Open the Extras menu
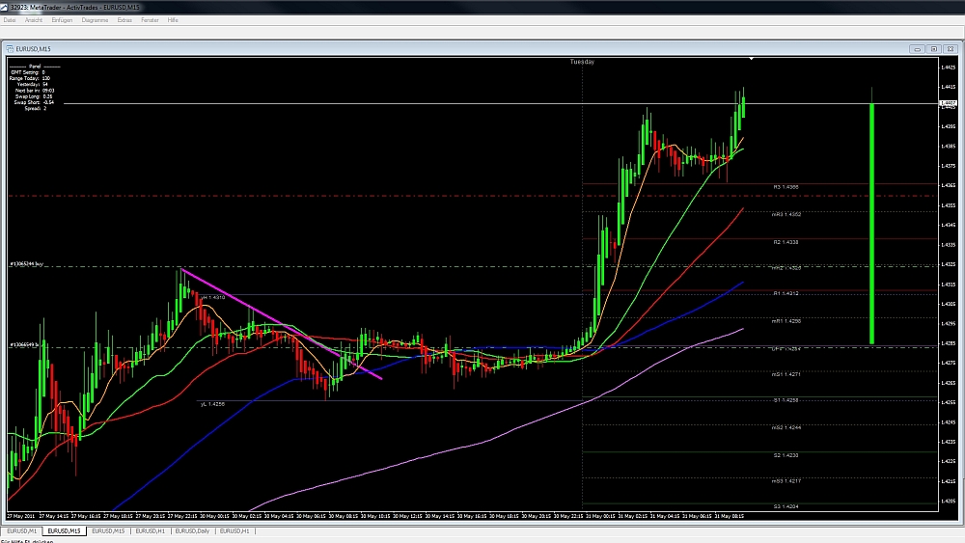Image resolution: width=965 pixels, height=543 pixels. pyautogui.click(x=124, y=20)
